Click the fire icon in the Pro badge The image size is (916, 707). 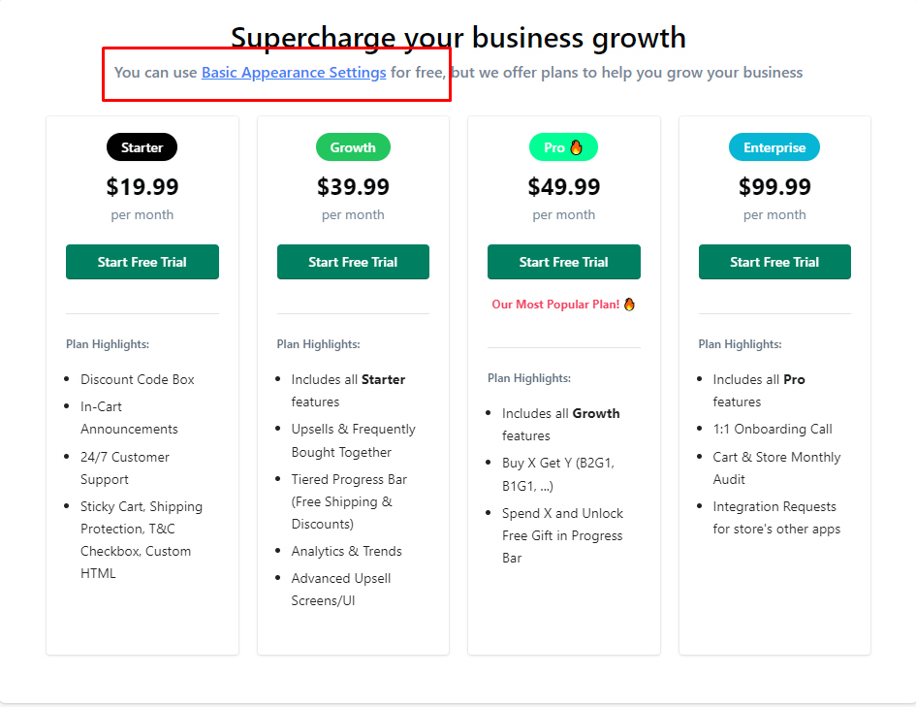tap(577, 147)
